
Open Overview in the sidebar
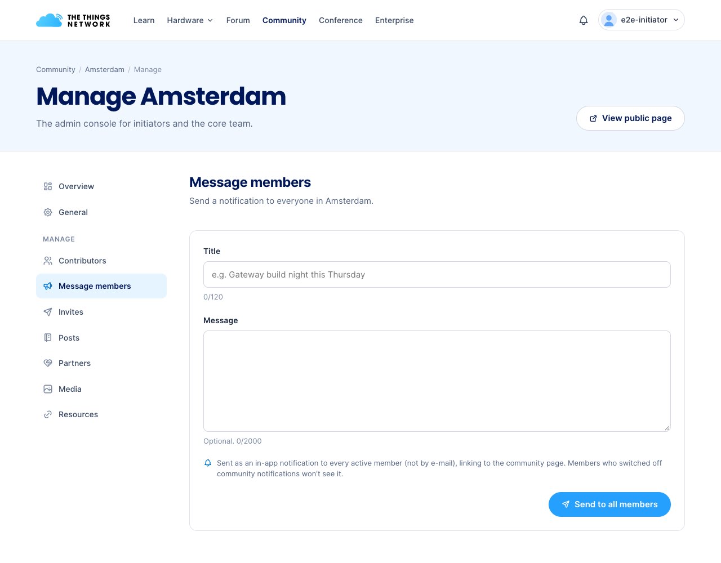[x=101, y=186]
